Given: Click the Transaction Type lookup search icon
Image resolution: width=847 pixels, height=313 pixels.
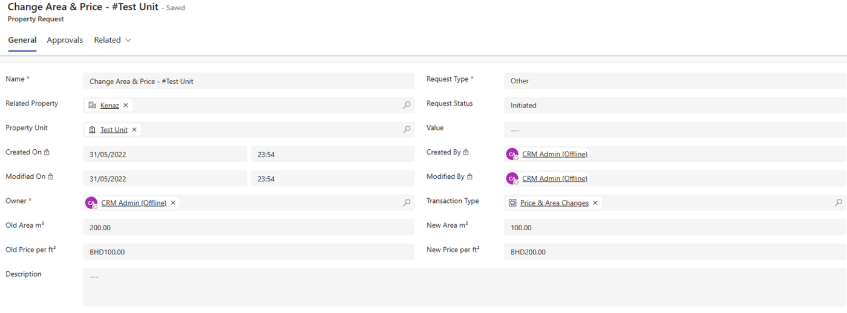Looking at the screenshot, I should 839,203.
